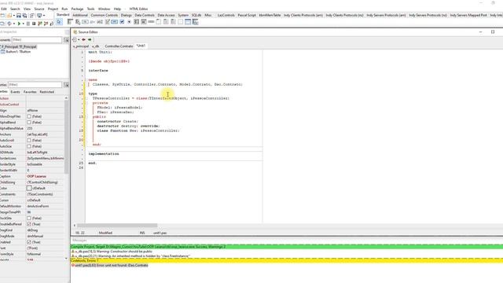Click the Open file folder icon
This screenshot has width=503, height=283.
click(x=9, y=16)
